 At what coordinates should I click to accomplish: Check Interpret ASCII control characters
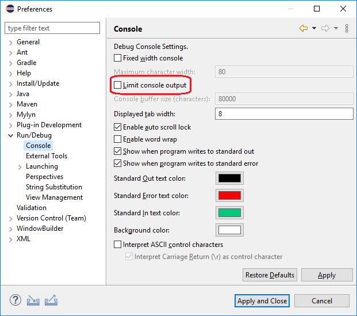tap(117, 245)
